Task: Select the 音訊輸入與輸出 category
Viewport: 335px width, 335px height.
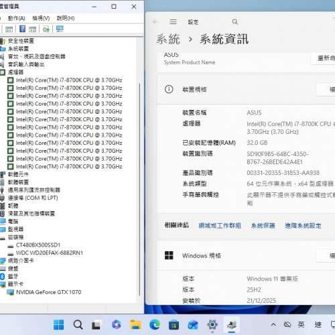Action: pos(26,64)
